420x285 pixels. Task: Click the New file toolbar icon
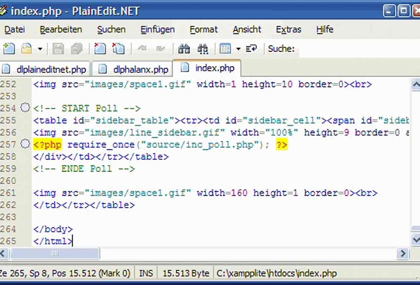[x=9, y=49]
